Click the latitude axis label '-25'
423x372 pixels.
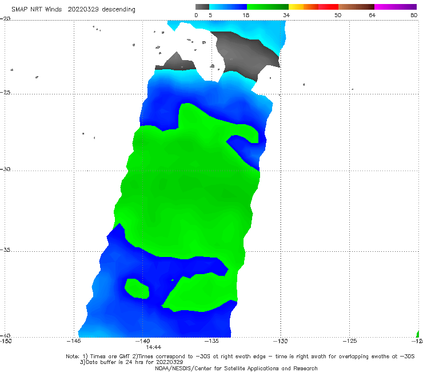click(x=5, y=93)
